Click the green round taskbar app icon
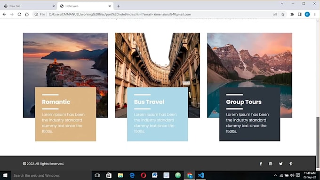Viewport: 320px width, 180px height. pyautogui.click(x=178, y=175)
